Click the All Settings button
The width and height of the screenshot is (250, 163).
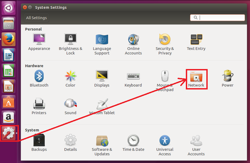tap(36, 18)
